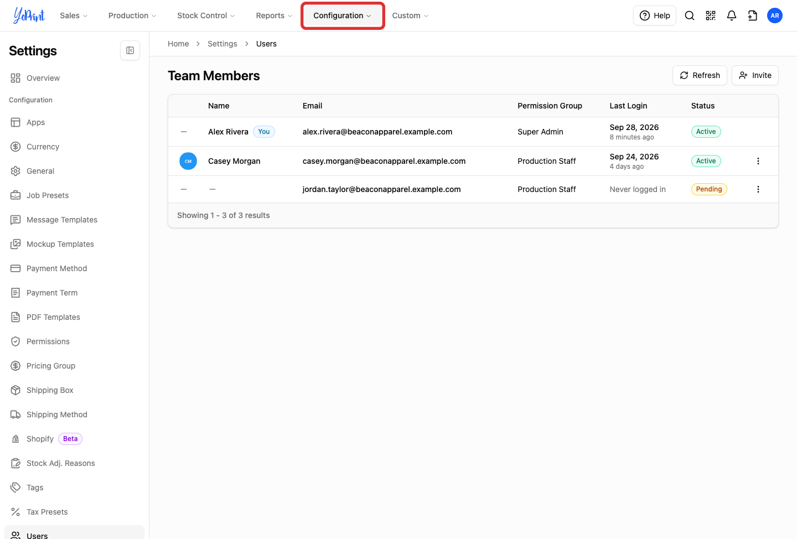The width and height of the screenshot is (797, 539).
Task: Click the Tax Presets percent icon
Action: pos(15,512)
